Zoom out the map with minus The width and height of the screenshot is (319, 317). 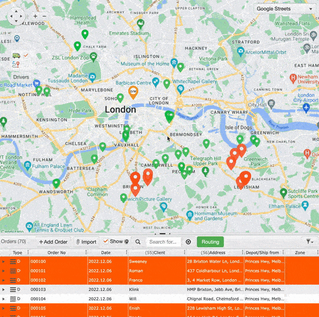[x=44, y=16]
